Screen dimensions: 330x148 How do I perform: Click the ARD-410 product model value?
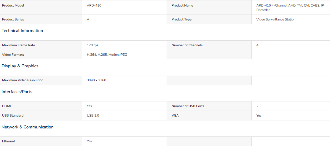(94, 5)
